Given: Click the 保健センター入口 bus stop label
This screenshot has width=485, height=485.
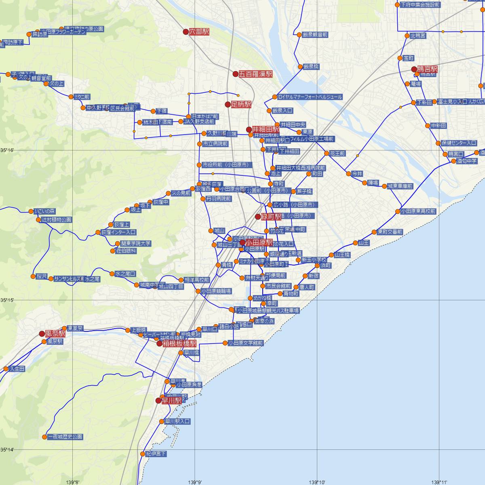Looking at the screenshot, I should point(459,143).
